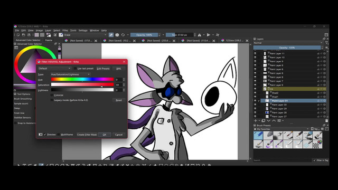Hide Paint Layer 27 via eye icon
The image size is (338, 190).
pos(255,117)
